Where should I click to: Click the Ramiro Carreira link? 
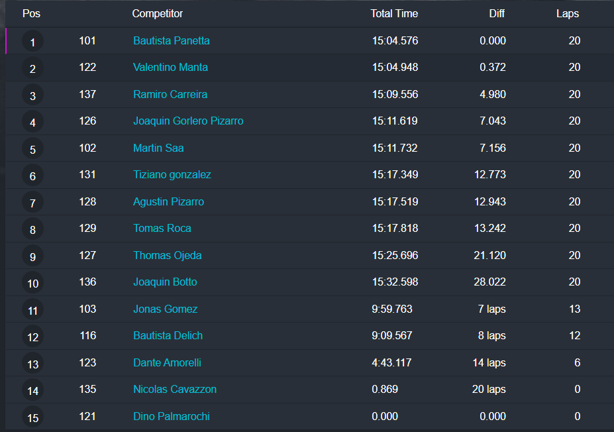[170, 94]
